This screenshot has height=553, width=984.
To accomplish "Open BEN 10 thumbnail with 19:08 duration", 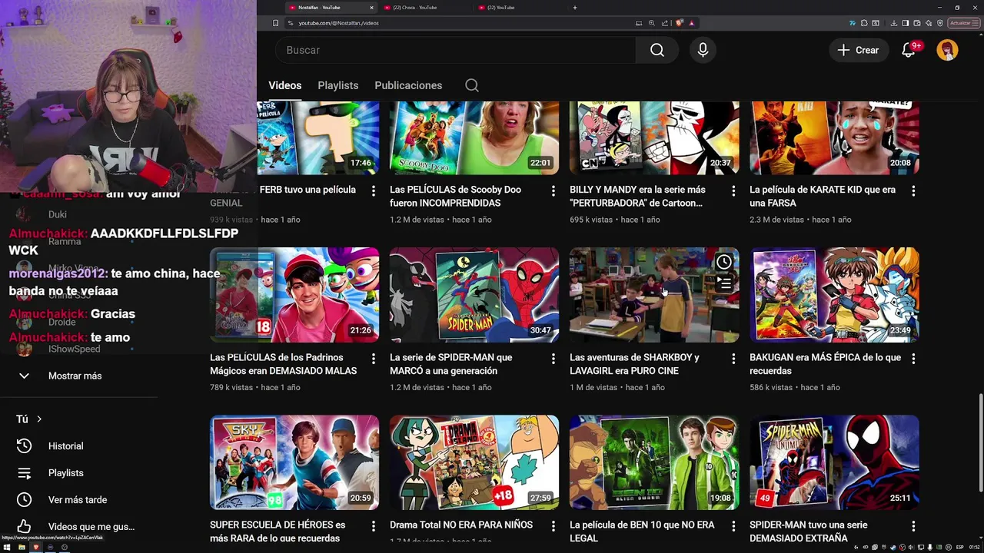I will [x=654, y=462].
